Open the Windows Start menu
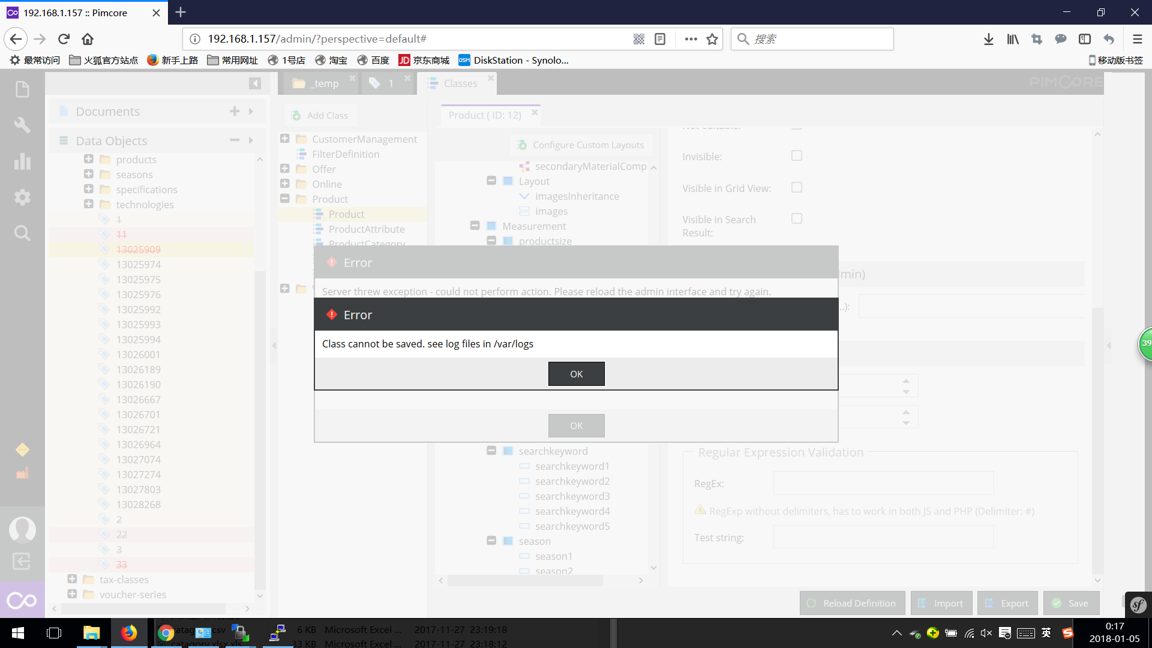This screenshot has width=1152, height=648. (x=18, y=633)
